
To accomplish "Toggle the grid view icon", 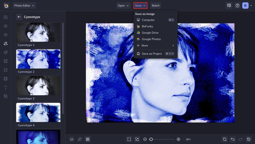I will 88,139.
